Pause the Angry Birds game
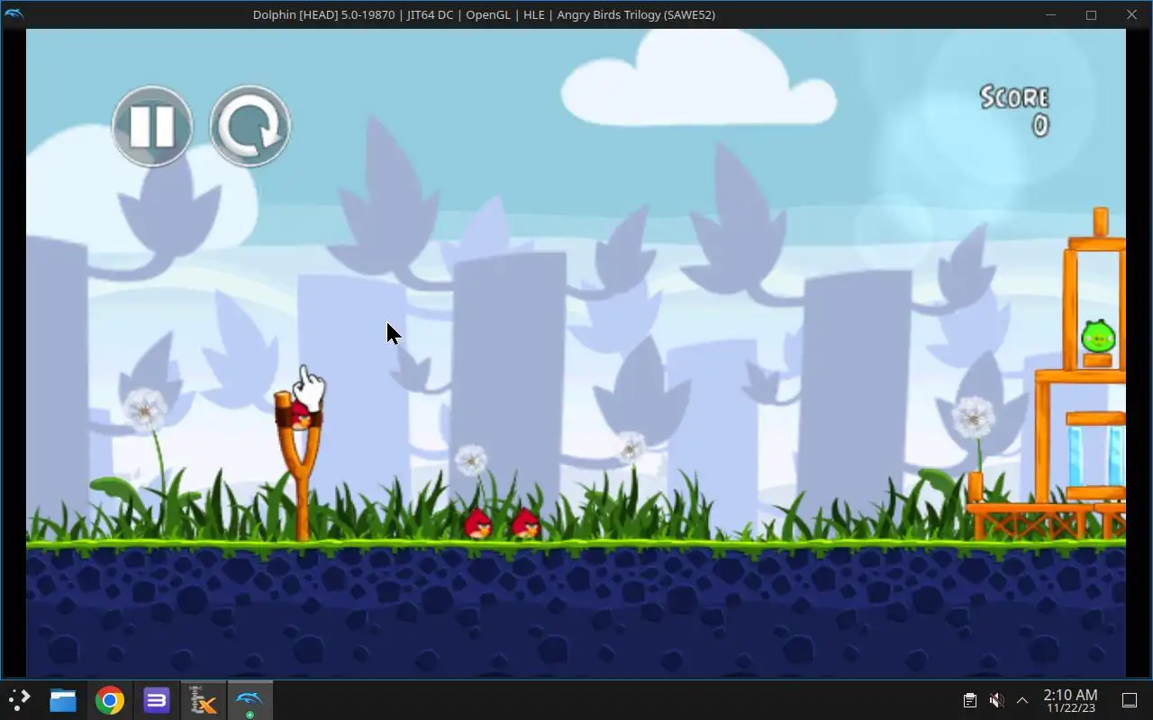 (x=152, y=126)
